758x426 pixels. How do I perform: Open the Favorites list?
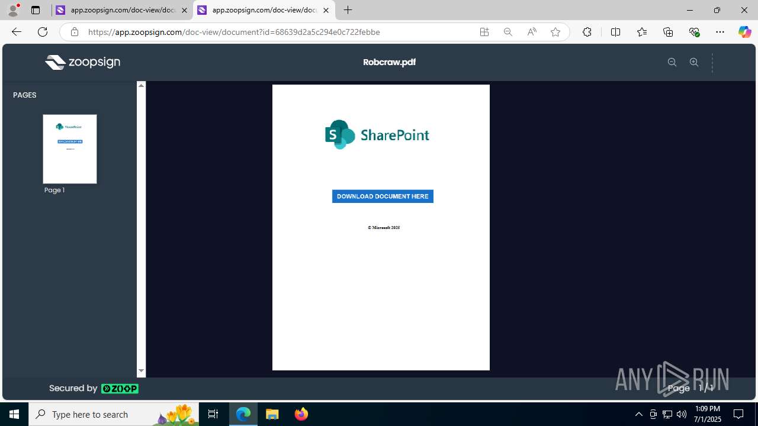point(642,32)
